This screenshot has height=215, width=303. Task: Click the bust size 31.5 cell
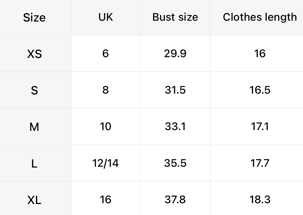pyautogui.click(x=175, y=90)
